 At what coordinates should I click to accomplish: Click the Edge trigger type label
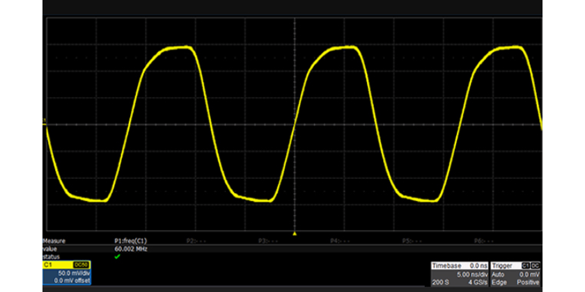click(501, 282)
